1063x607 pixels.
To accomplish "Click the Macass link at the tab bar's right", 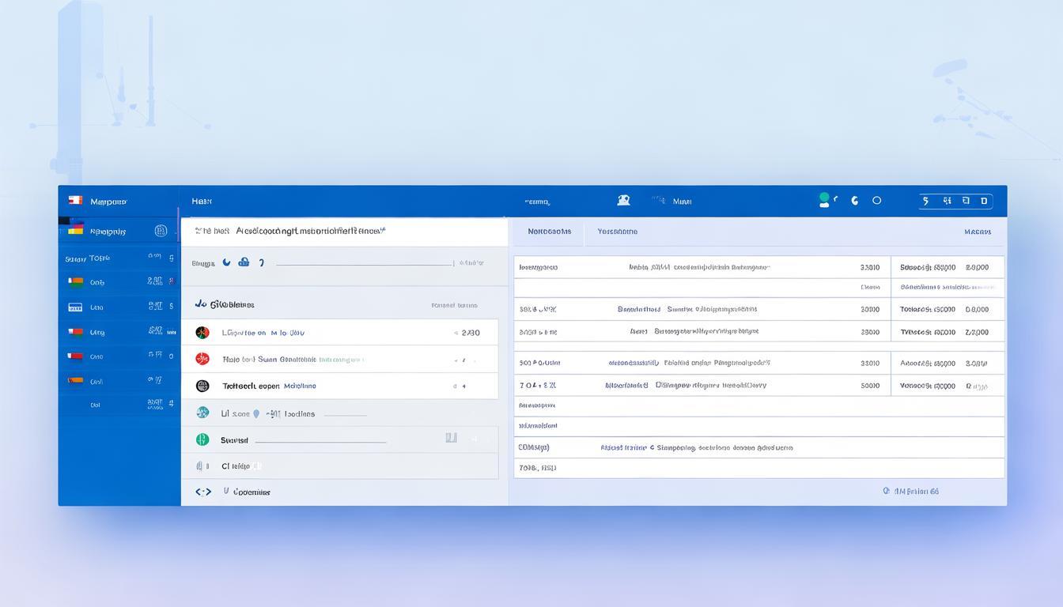I will coord(977,232).
